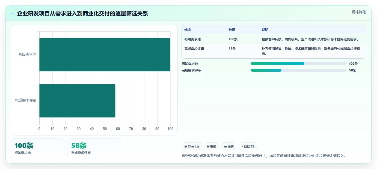Click description starting 补齐使用场景
This screenshot has height=169, width=377.
point(311,51)
